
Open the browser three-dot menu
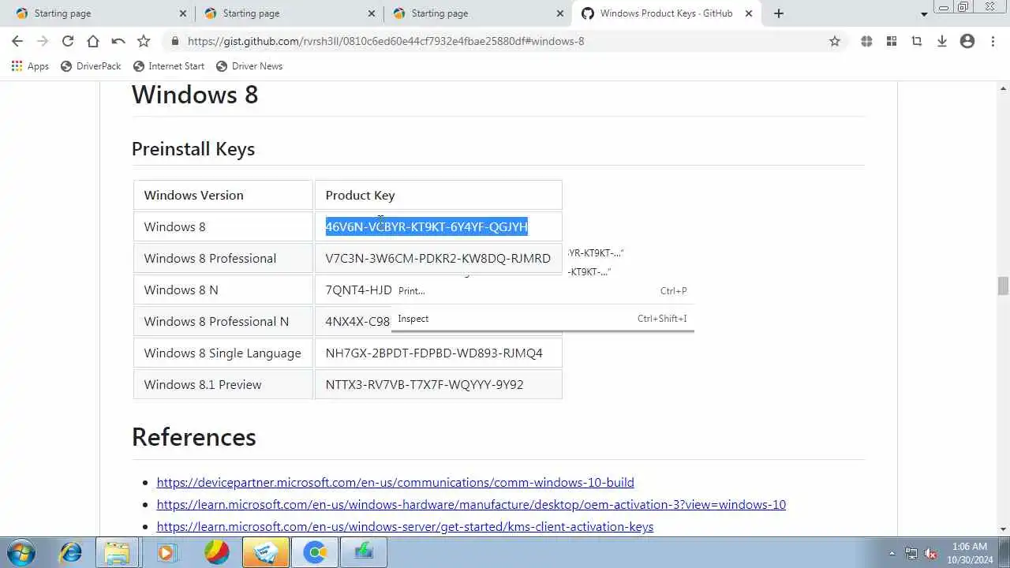(x=993, y=41)
